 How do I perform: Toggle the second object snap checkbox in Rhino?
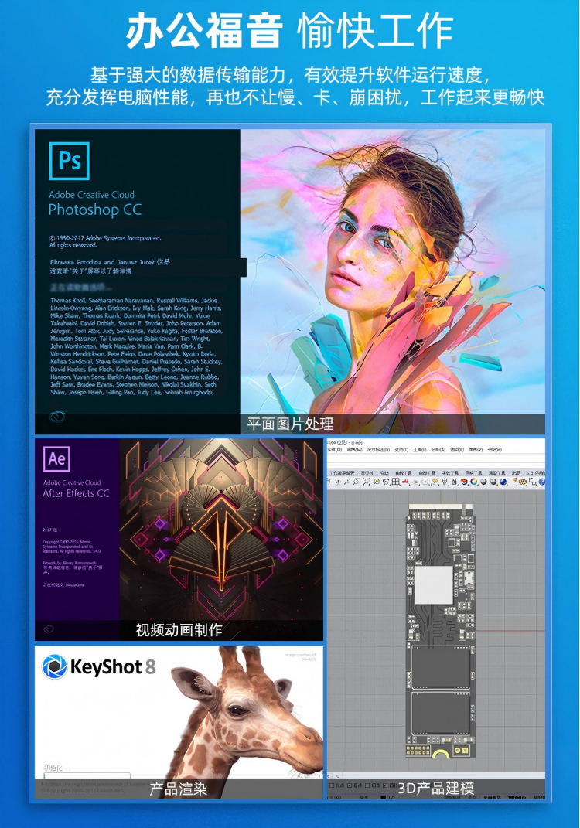coord(350,785)
